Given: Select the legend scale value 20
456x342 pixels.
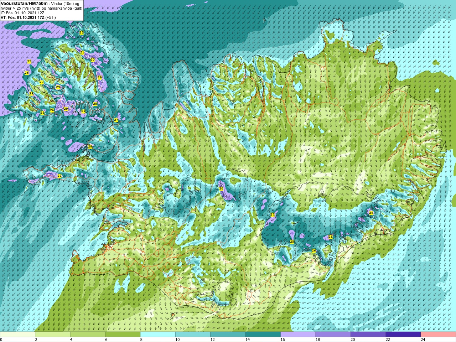Looking at the screenshot, I should pyautogui.click(x=353, y=340).
